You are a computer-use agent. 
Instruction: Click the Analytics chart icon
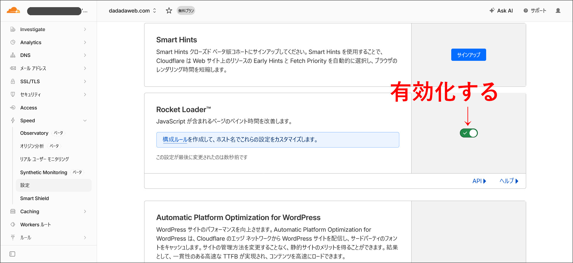(x=13, y=42)
